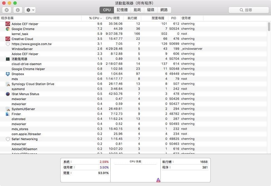Click the vertical scrollbar thumb of process list
The width and height of the screenshot is (271, 186).
[269, 27]
